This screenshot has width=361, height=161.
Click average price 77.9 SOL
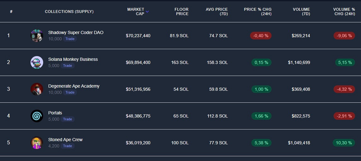tap(219, 143)
